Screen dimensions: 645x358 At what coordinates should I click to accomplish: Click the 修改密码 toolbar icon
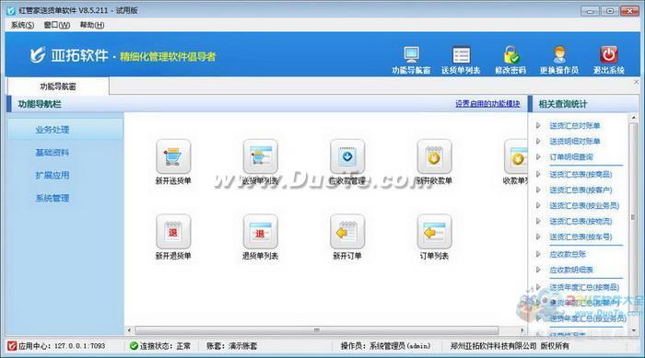point(510,55)
